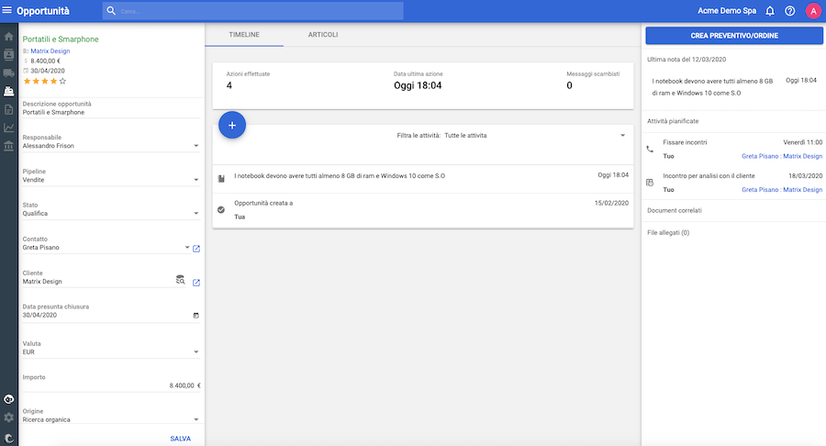Click Messaggi scambiati count 0
Image resolution: width=826 pixels, height=446 pixels.
569,85
